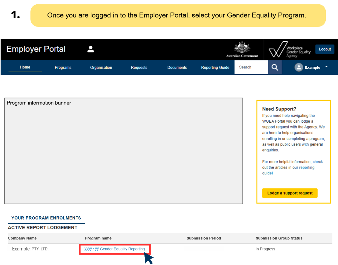Image resolution: width=338 pixels, height=265 pixels.
Task: Select the magnifying glass search icon
Action: [x=275, y=67]
